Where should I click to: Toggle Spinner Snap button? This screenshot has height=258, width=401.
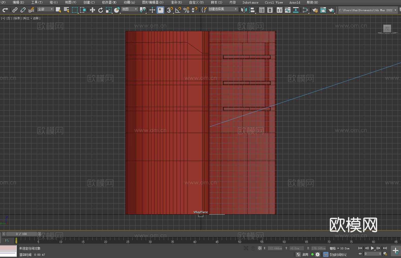[194, 10]
